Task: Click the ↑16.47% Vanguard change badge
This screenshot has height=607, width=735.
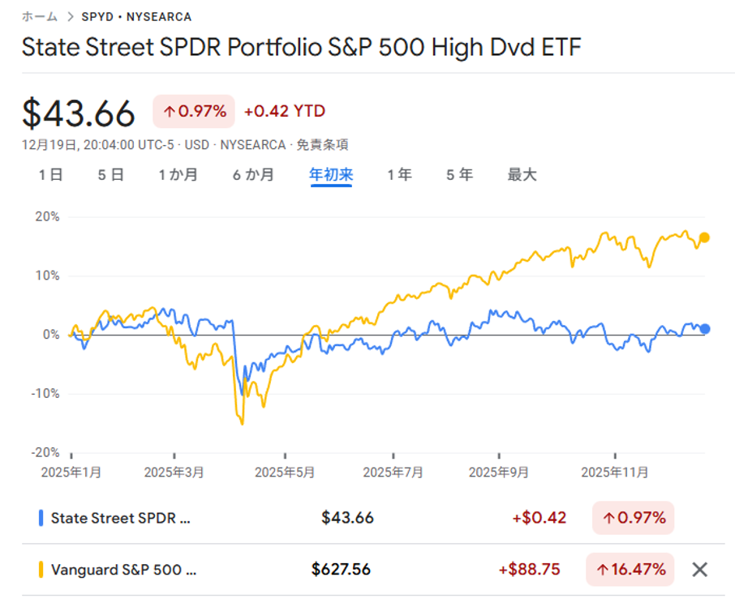Action: 630,570
